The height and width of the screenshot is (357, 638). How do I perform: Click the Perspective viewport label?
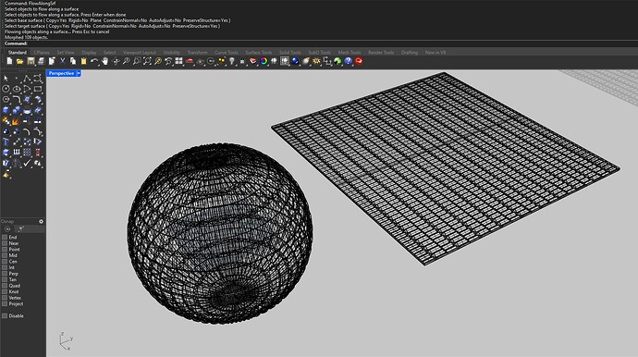(61, 73)
